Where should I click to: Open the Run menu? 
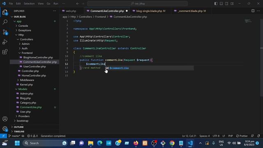[56, 4]
